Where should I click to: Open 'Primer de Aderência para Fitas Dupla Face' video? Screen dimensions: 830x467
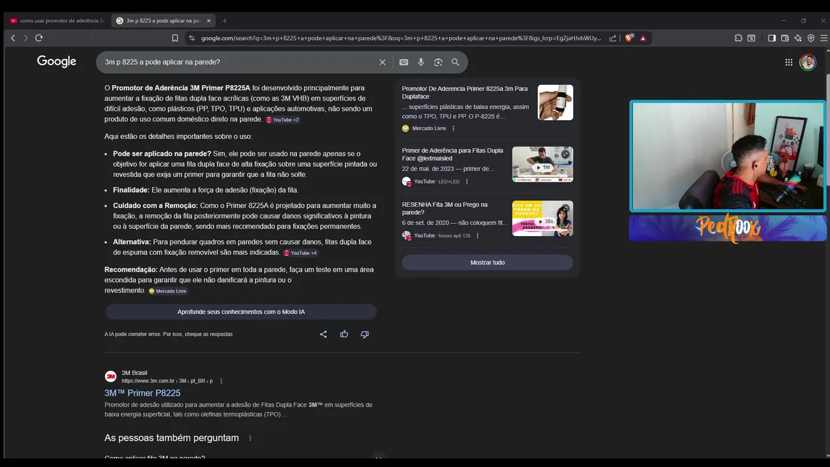click(453, 154)
